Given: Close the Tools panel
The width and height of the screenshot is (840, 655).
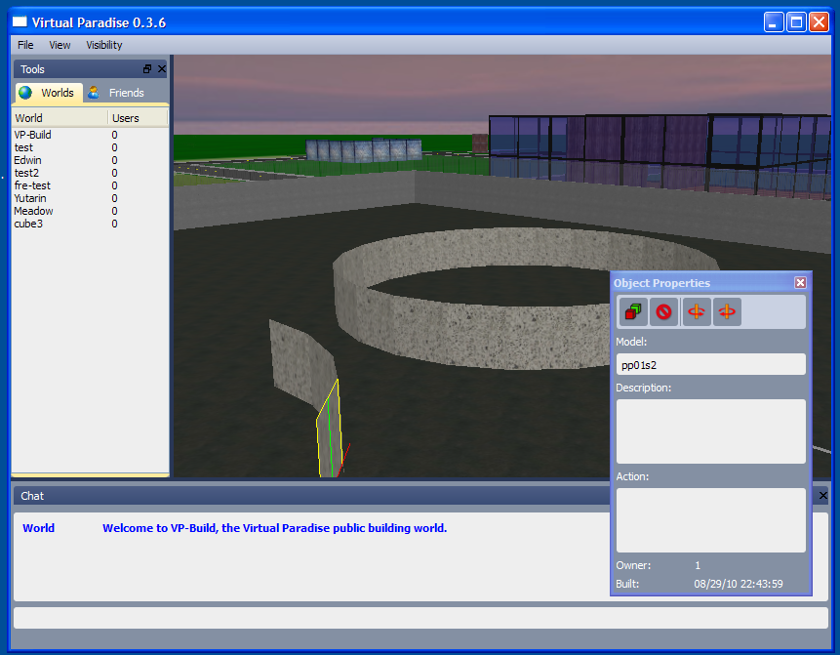Looking at the screenshot, I should 162,69.
